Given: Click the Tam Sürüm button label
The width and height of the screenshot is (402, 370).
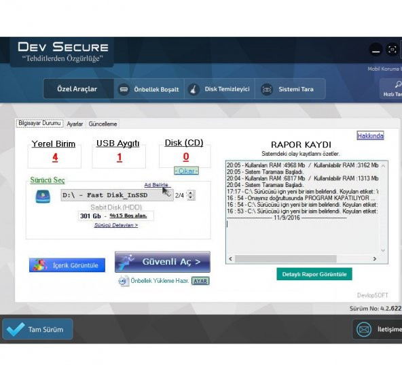Looking at the screenshot, I should (x=45, y=329).
